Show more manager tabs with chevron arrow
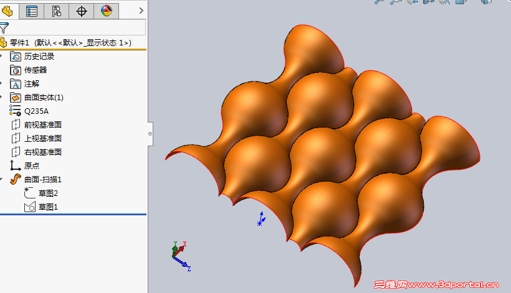Image resolution: width=511 pixels, height=293 pixels. pos(141,11)
